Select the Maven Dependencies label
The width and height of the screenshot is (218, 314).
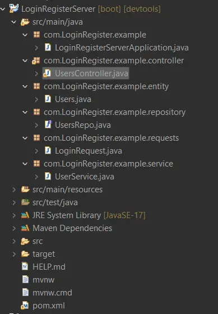coord(72,228)
